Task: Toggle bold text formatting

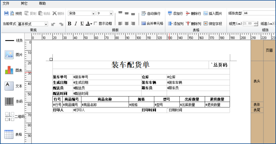Action: (69, 24)
